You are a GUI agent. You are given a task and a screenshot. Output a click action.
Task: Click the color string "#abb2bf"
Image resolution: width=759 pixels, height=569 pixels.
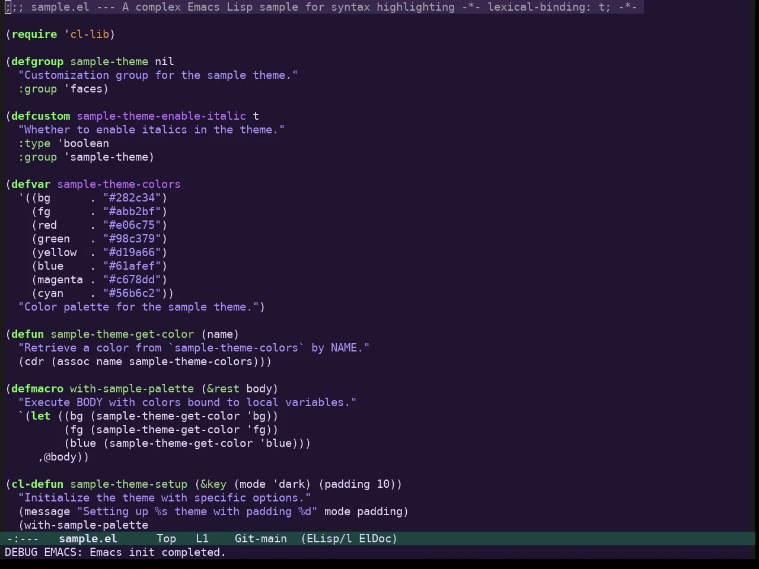pyautogui.click(x=132, y=211)
